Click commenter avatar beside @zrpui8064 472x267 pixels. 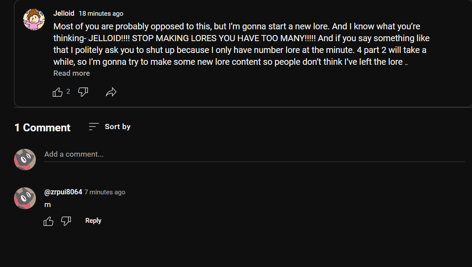(x=25, y=198)
